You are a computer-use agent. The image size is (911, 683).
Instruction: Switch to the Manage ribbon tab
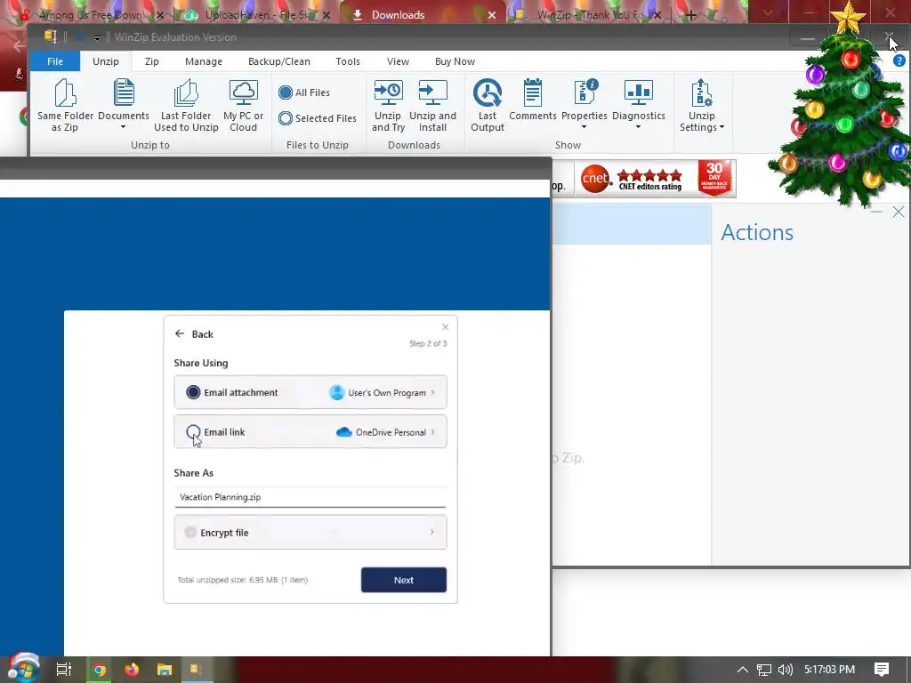click(204, 61)
